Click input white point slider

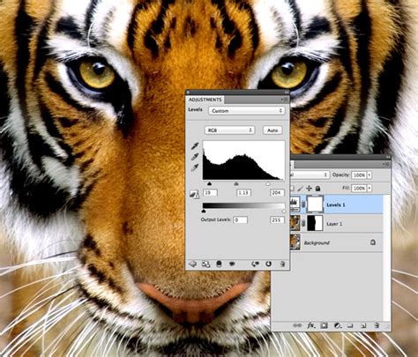pyautogui.click(x=267, y=184)
